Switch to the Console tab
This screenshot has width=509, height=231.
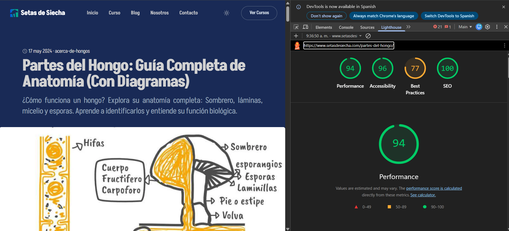click(x=346, y=27)
